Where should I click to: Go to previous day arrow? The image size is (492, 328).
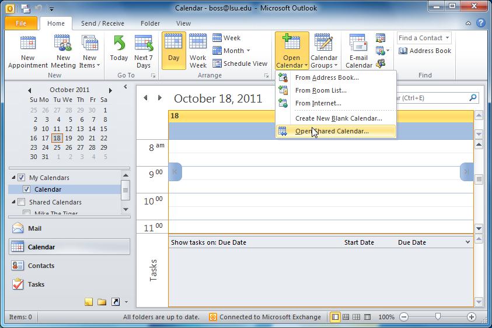coord(145,98)
